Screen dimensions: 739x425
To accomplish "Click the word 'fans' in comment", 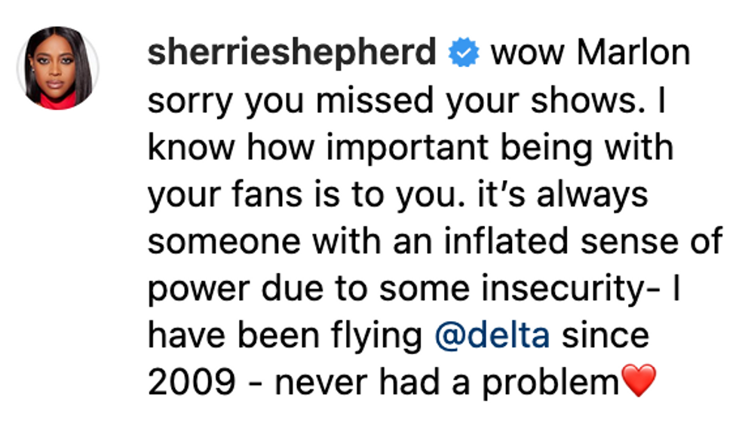I will coord(267,194).
